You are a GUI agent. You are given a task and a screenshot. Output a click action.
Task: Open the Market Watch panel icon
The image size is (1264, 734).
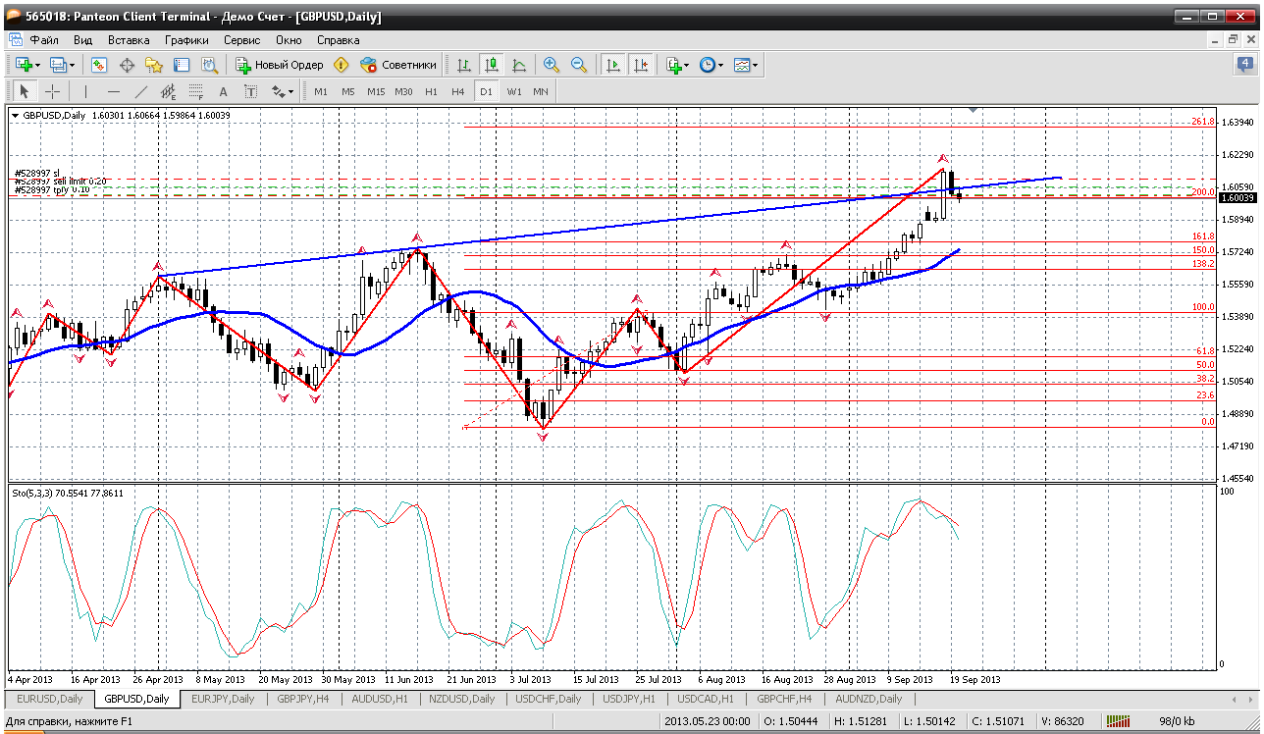tap(99, 65)
